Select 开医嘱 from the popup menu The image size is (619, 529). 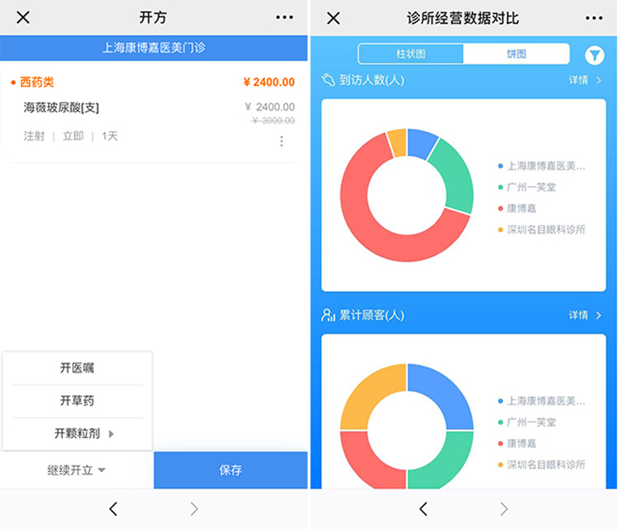point(77,368)
